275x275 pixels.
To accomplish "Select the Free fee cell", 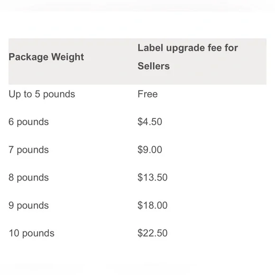I will click(147, 94).
